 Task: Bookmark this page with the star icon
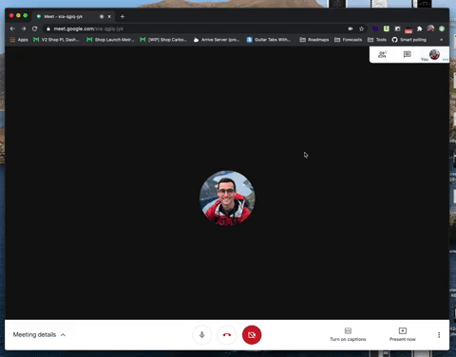point(361,28)
